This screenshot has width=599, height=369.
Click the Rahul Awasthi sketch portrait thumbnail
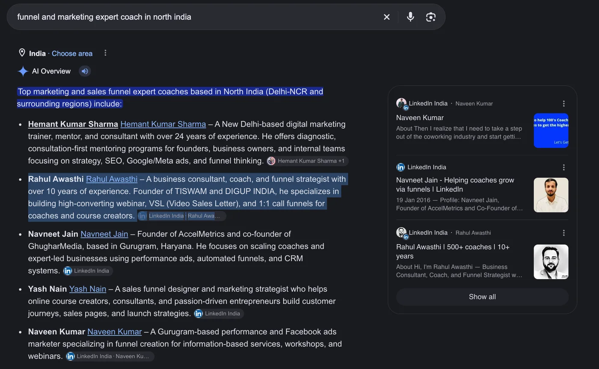coord(551,262)
